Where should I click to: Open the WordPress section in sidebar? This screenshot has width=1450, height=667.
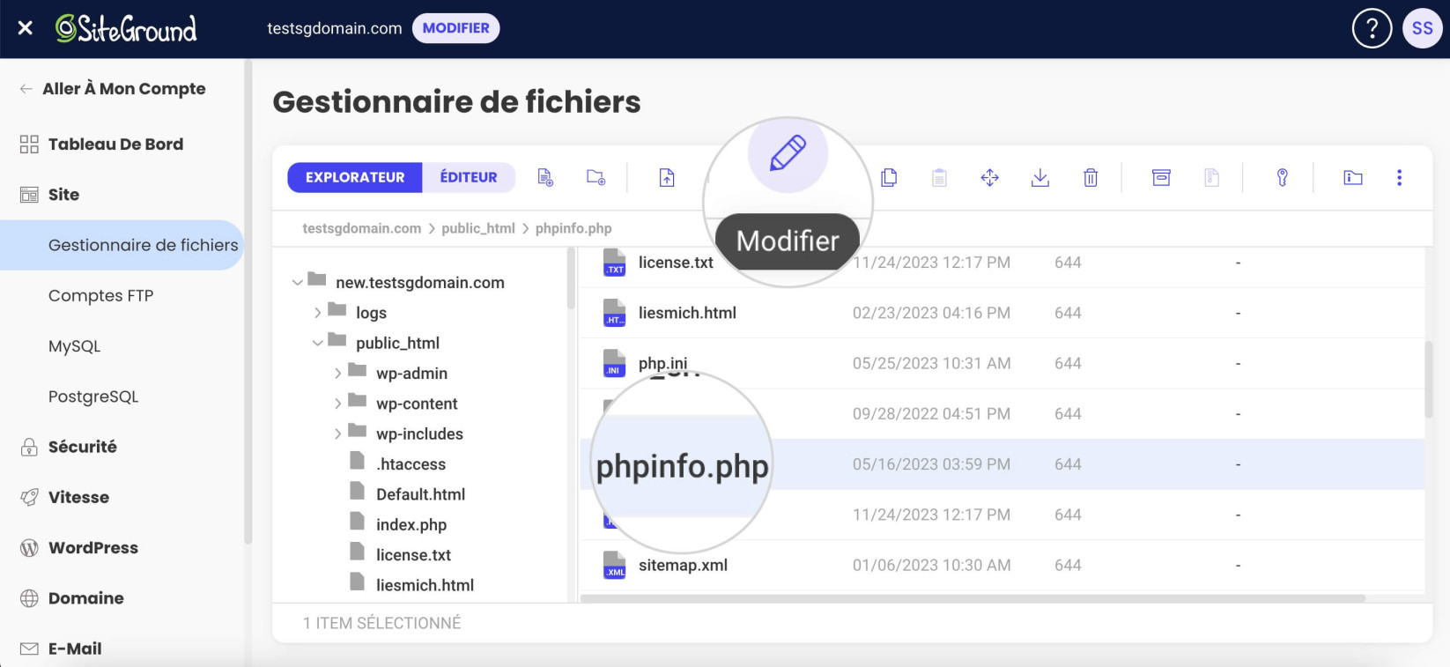[x=92, y=548]
